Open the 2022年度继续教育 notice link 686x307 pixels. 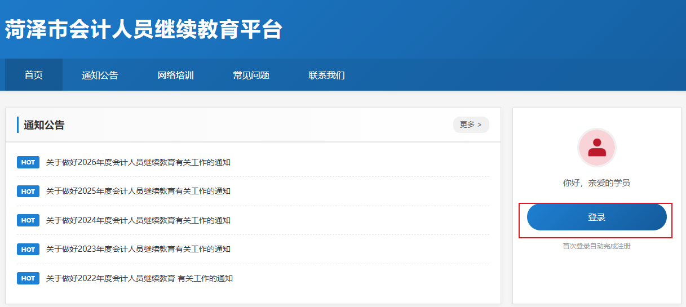[x=139, y=278]
